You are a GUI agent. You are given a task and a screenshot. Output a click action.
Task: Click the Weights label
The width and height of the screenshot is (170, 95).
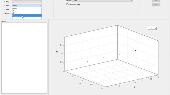pos(7,13)
